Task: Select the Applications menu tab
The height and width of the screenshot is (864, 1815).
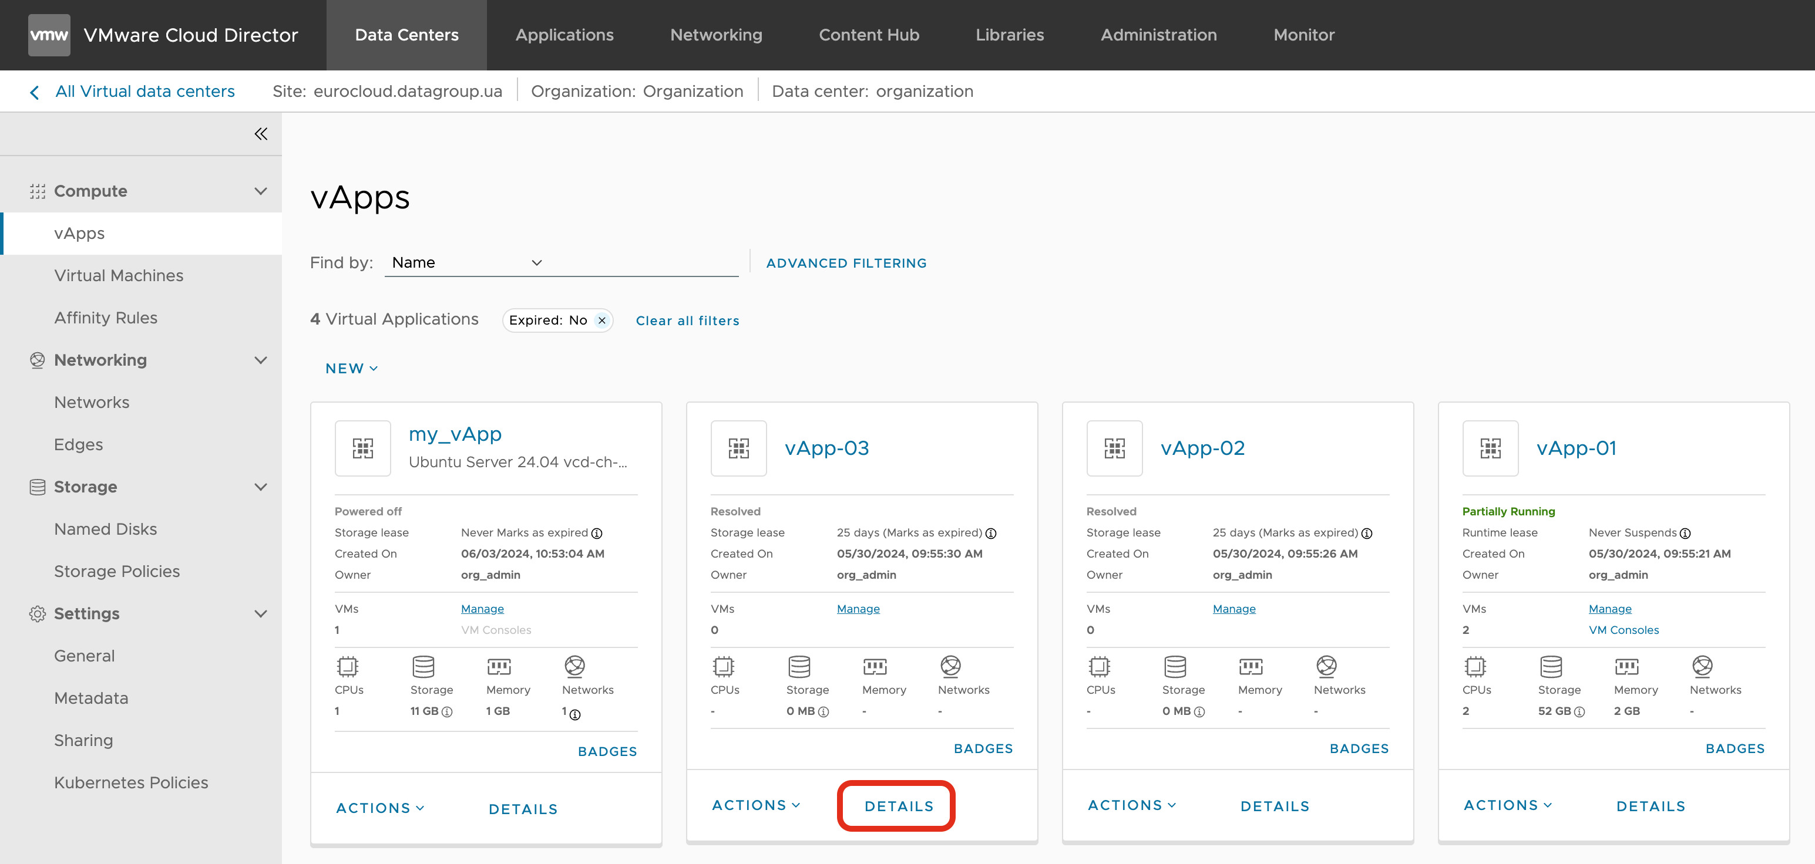Action: (x=564, y=35)
